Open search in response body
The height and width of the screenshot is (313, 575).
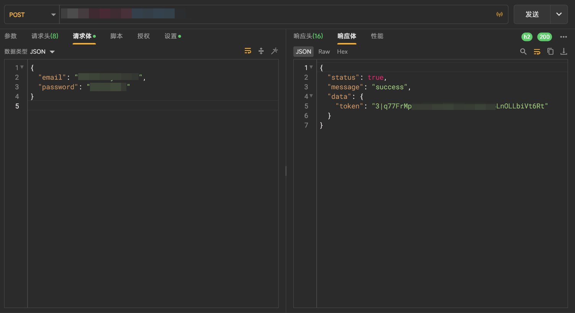tap(523, 51)
